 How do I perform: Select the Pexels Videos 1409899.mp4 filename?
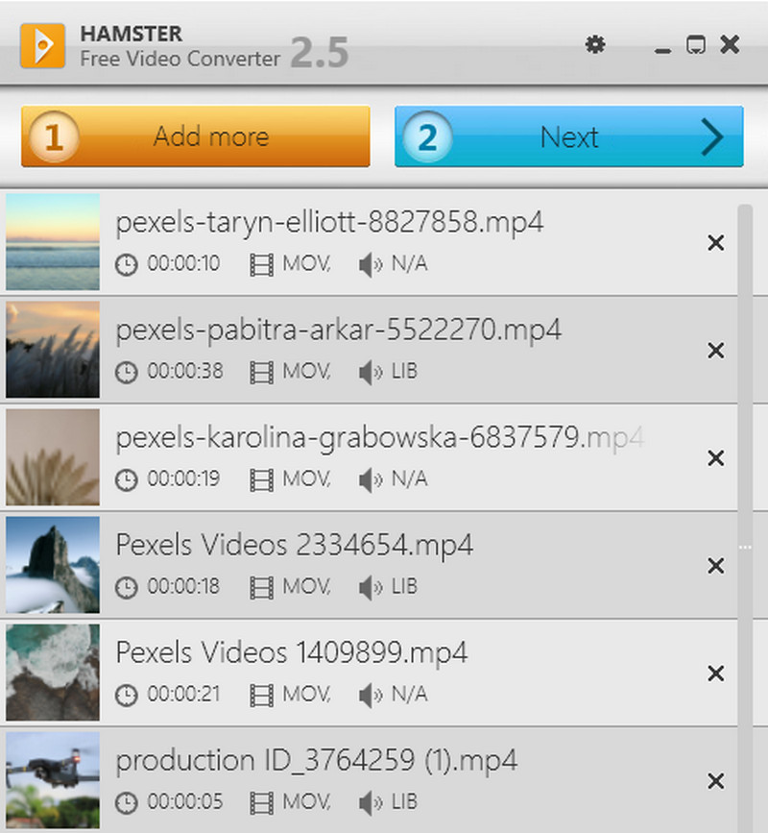tap(292, 653)
